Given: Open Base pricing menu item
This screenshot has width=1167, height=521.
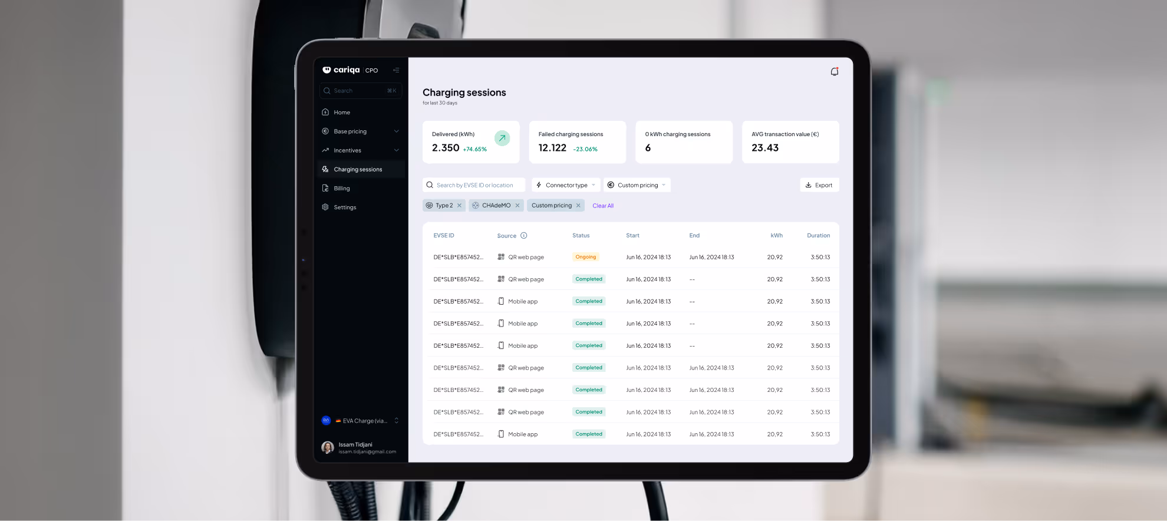Looking at the screenshot, I should click(x=361, y=131).
